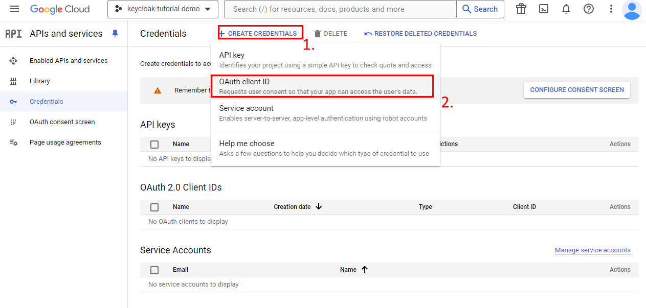Click the Creation date column header
The width and height of the screenshot is (646, 308).
coord(292,207)
